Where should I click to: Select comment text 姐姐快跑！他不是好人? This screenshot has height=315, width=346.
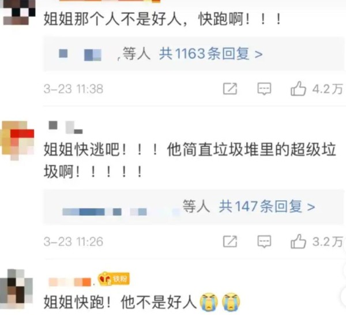120,302
